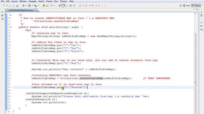Expand Back history dropdown arrow
The height and width of the screenshot is (114, 204).
(x=99, y=6)
